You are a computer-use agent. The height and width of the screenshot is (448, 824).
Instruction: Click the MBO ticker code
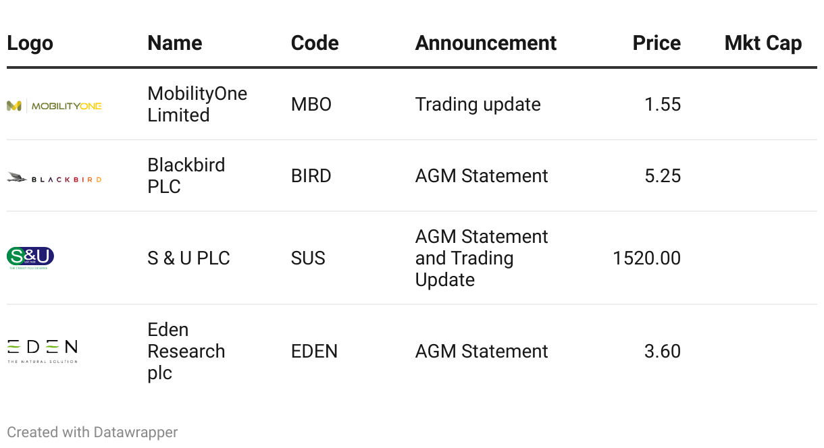click(x=311, y=105)
